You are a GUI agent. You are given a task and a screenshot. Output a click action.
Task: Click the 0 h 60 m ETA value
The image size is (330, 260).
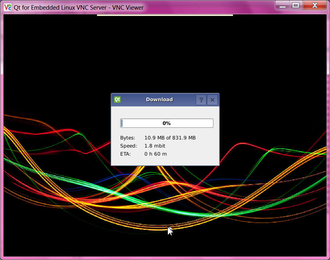click(x=156, y=154)
